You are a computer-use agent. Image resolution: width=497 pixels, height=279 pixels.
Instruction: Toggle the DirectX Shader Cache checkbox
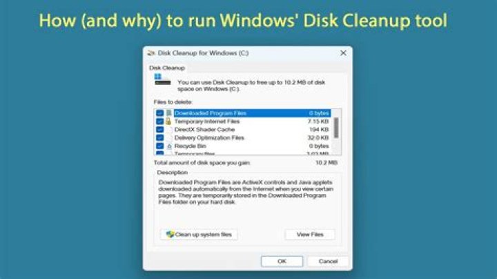coord(159,130)
